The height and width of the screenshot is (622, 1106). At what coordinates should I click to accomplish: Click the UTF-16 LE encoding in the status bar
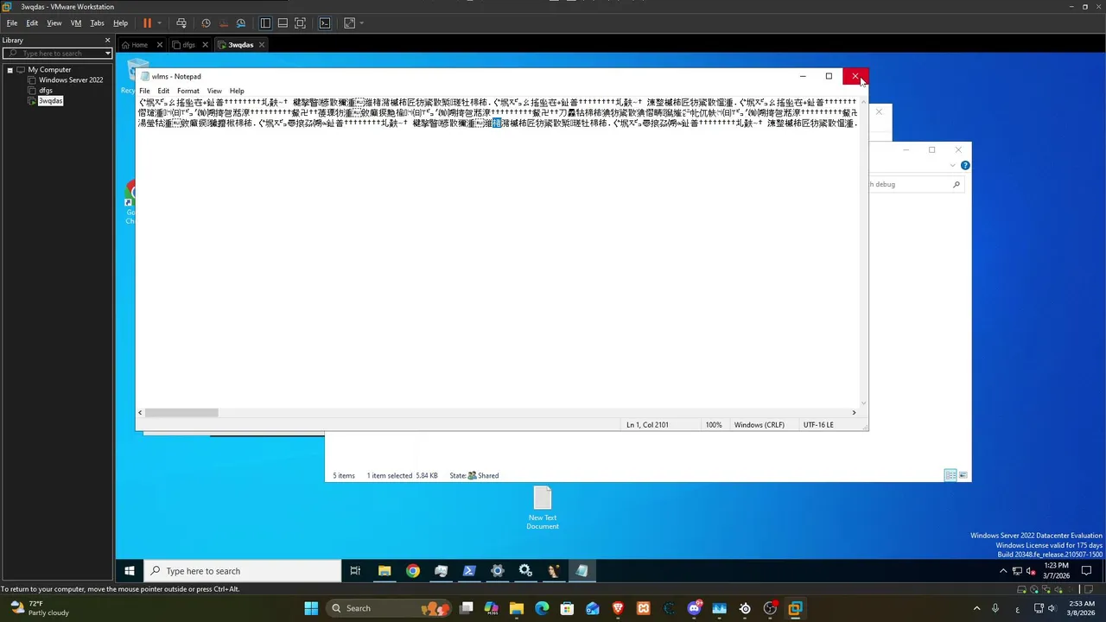[x=817, y=425]
